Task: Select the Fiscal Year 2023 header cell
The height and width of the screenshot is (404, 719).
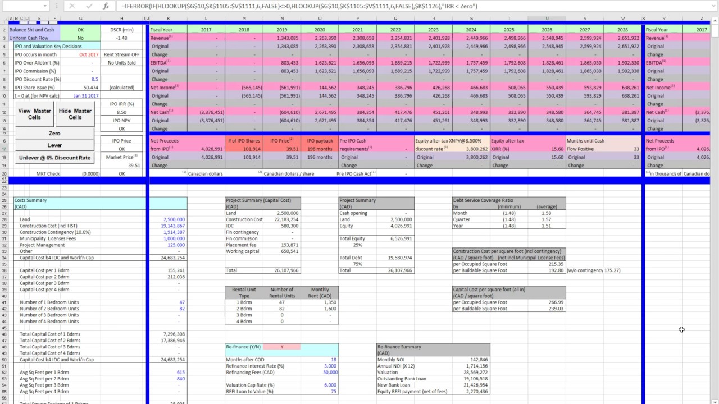Action: (434, 30)
